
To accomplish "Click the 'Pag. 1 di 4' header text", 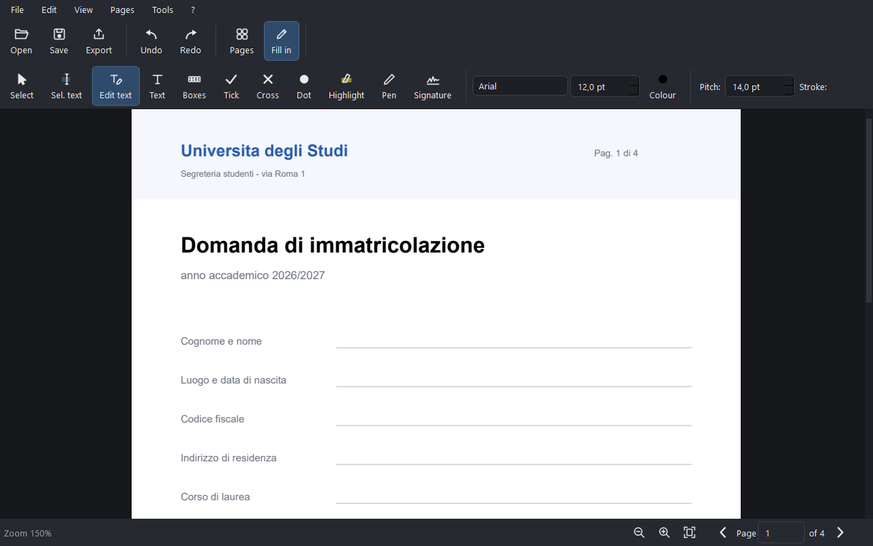I will [616, 154].
